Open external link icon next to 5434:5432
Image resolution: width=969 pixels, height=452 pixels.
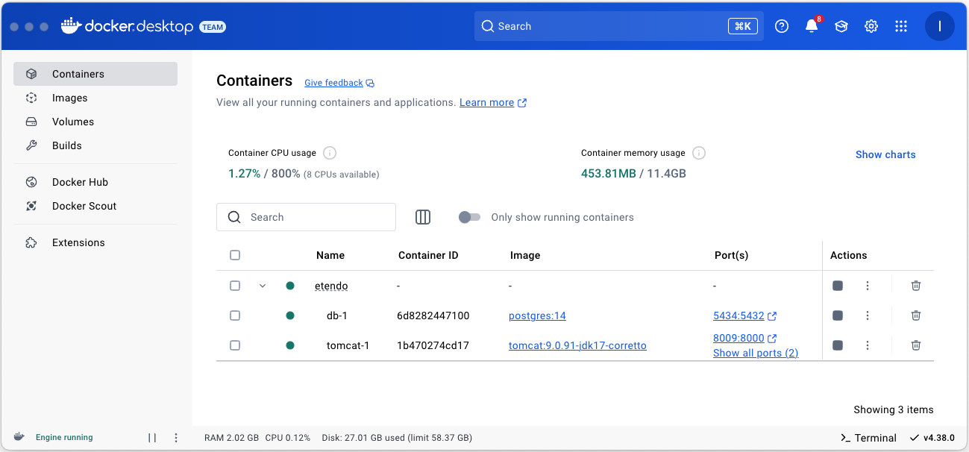coord(772,316)
